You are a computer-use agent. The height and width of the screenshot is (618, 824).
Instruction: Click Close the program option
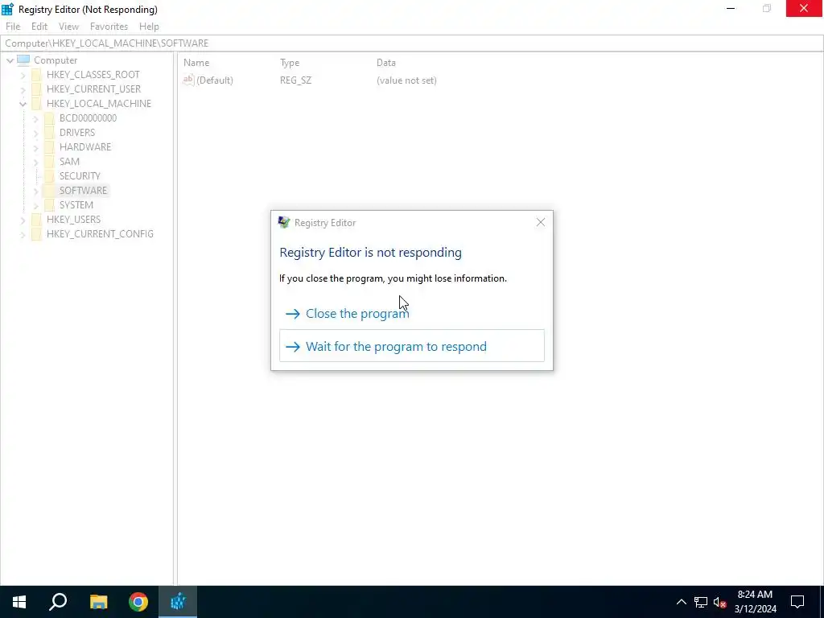(411, 314)
